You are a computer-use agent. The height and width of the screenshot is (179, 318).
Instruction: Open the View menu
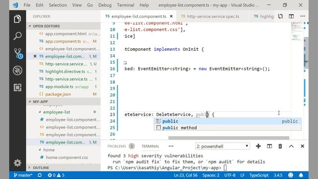pos(77,5)
